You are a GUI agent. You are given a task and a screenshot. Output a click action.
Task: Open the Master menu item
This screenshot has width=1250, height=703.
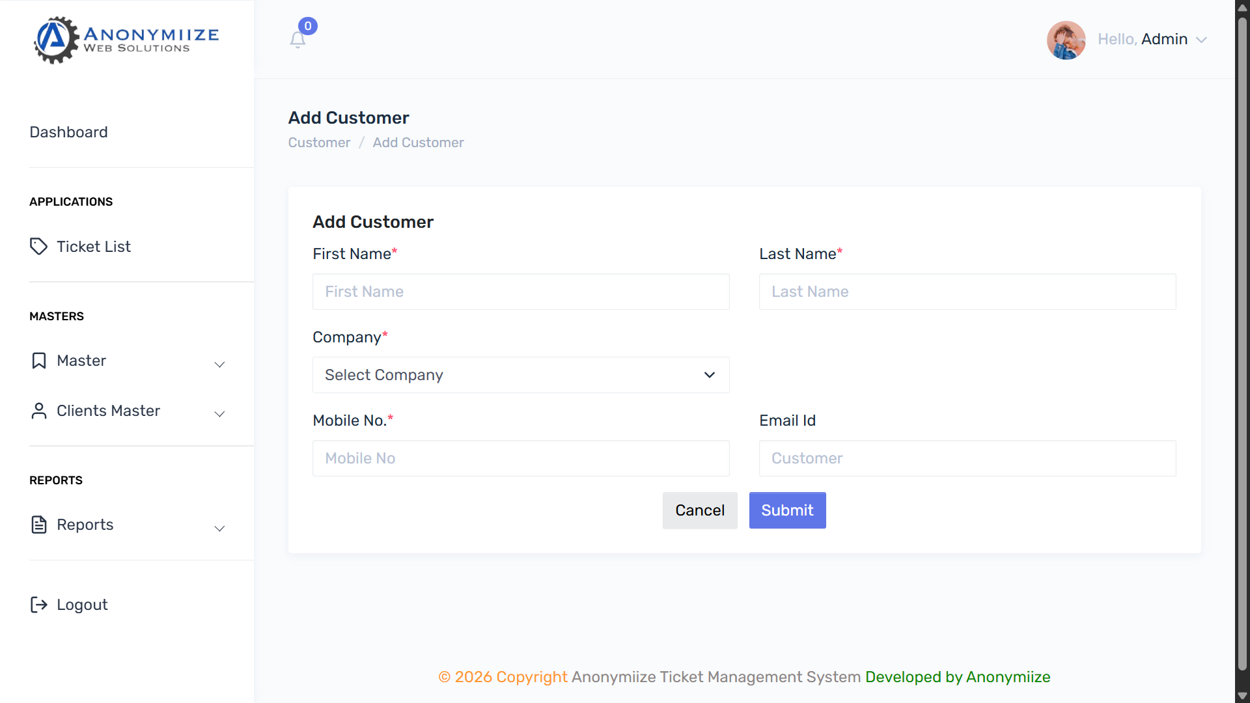[x=81, y=361]
